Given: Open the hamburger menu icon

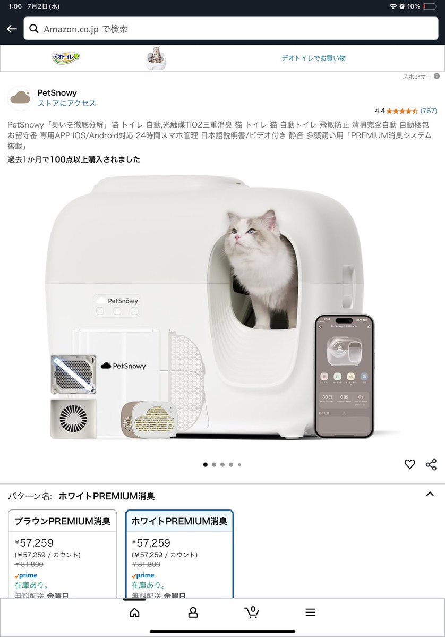Looking at the screenshot, I should point(311,613).
